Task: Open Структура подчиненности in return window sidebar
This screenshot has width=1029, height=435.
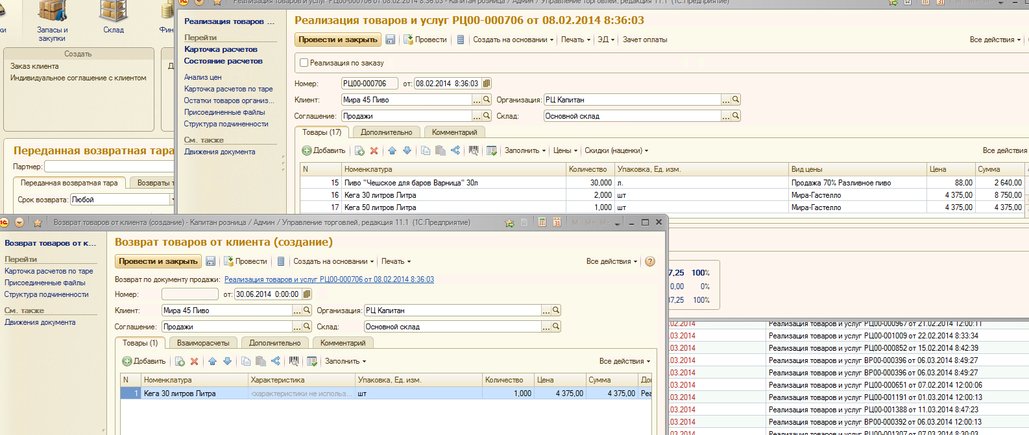Action: click(x=47, y=294)
